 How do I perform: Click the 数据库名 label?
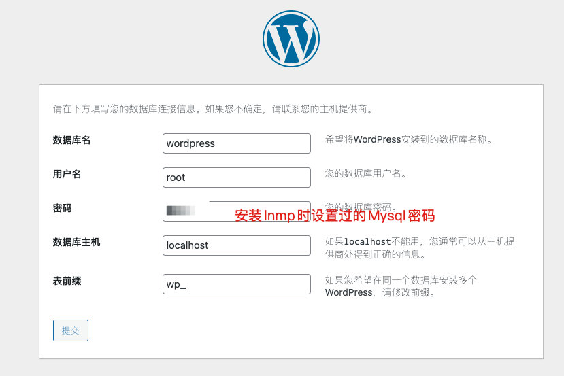click(x=71, y=140)
